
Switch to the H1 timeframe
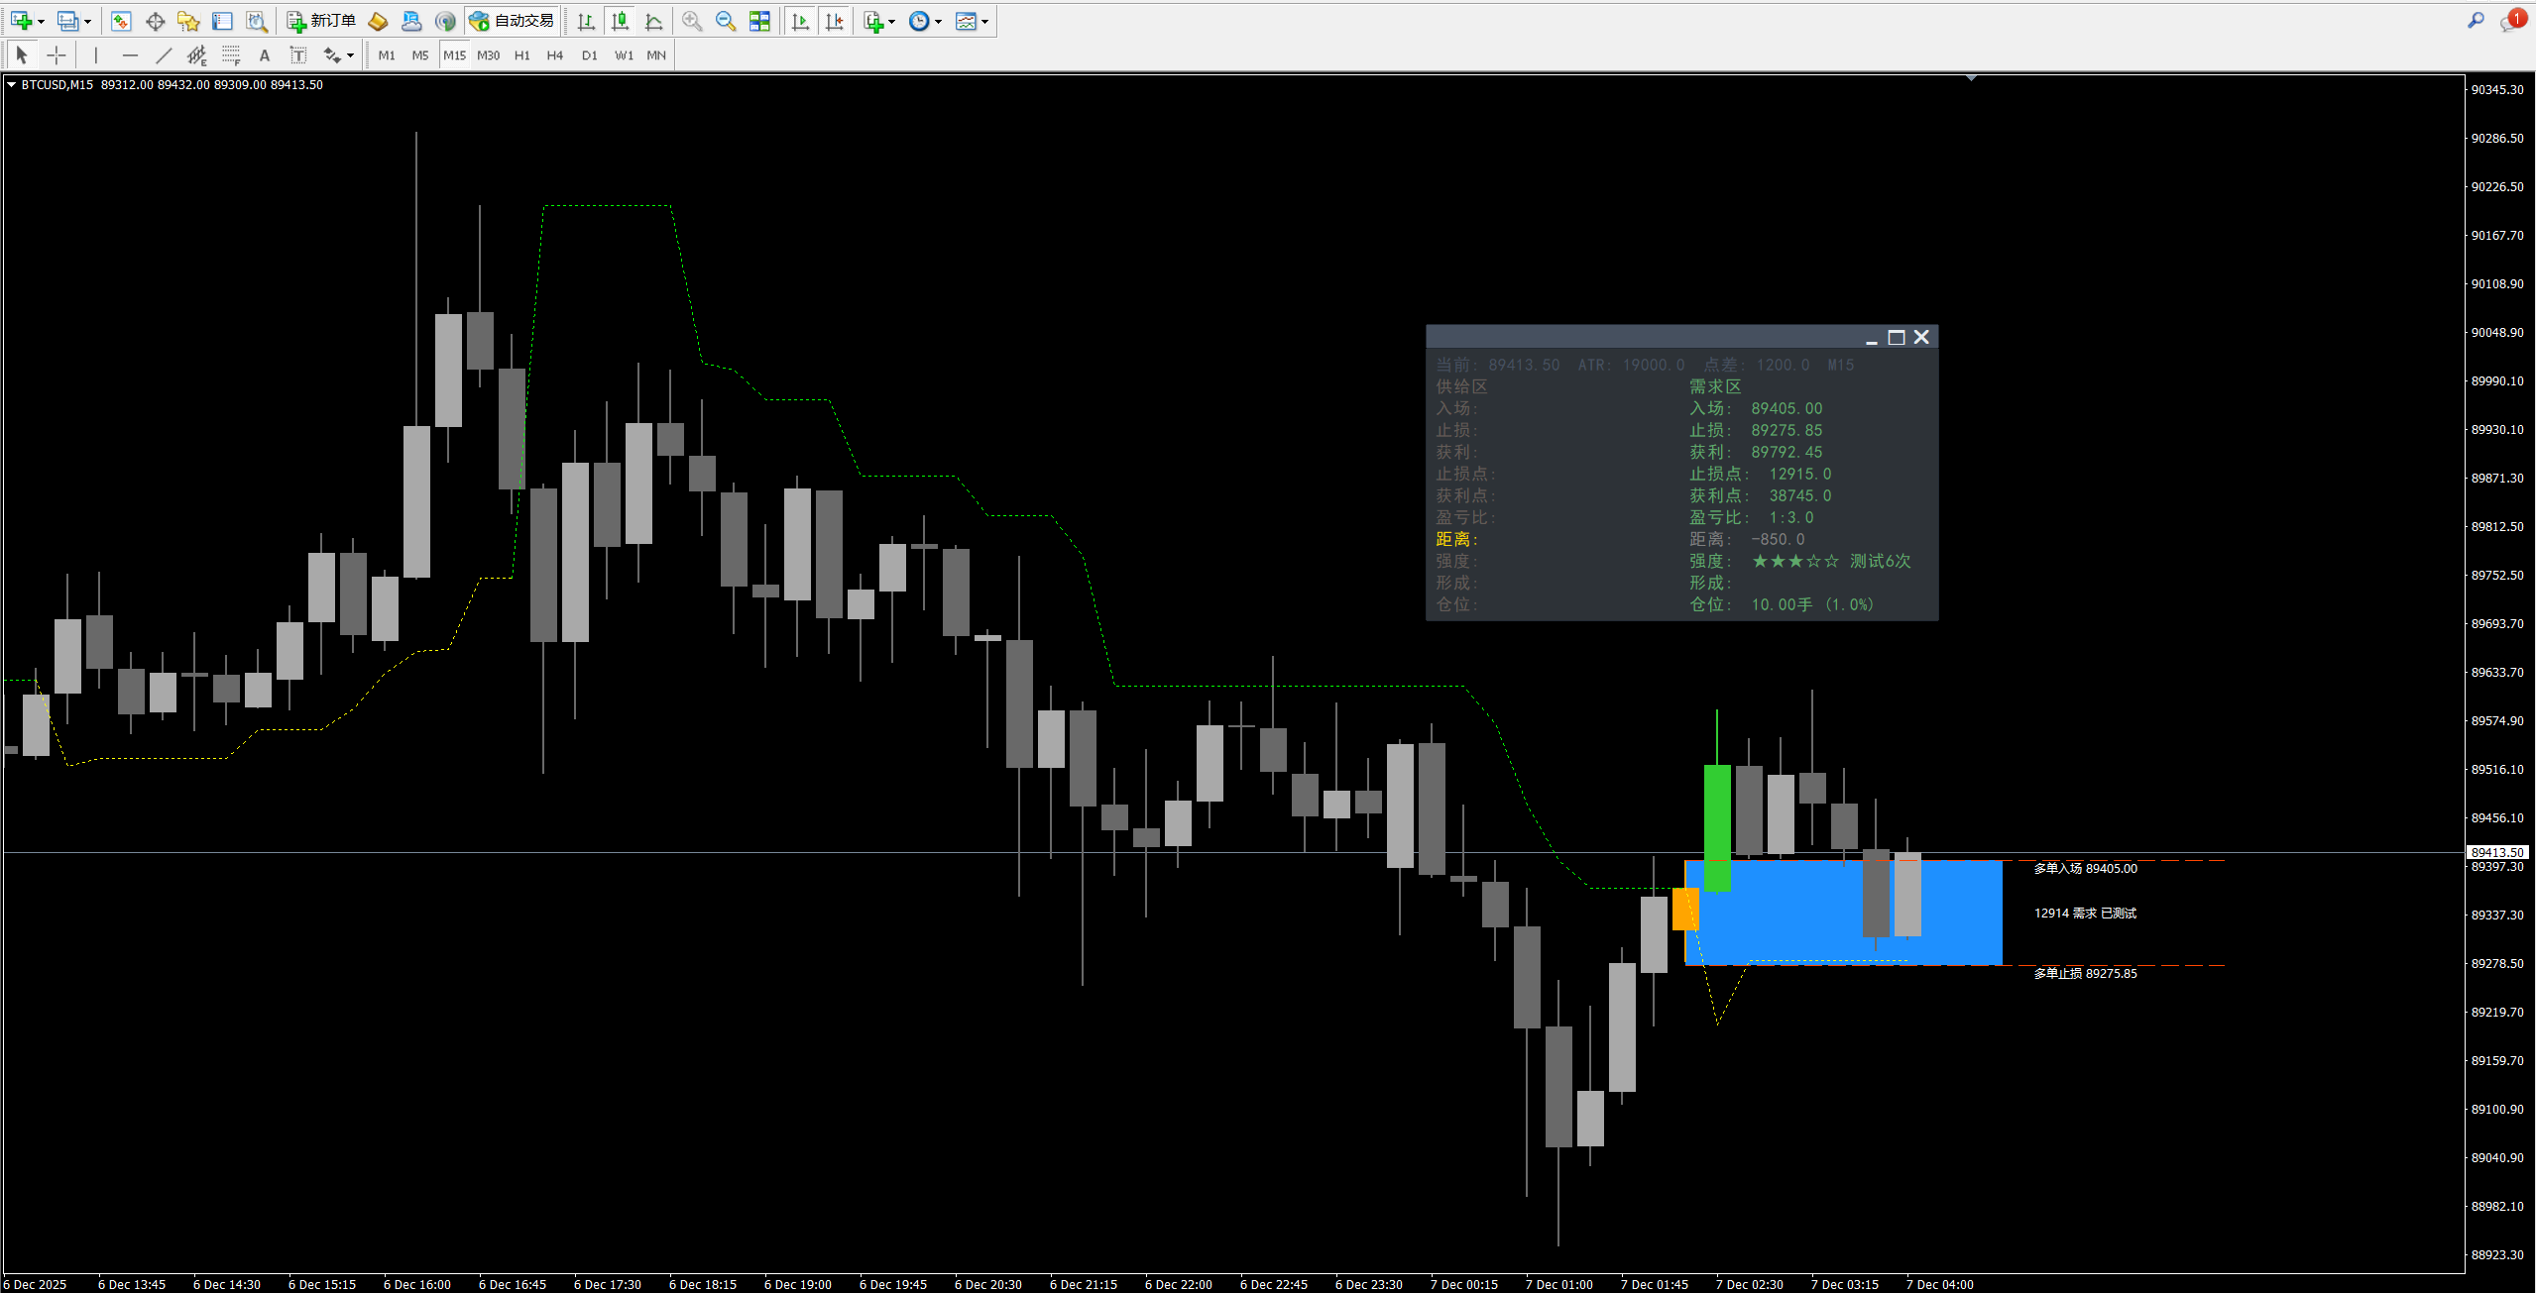[x=521, y=55]
